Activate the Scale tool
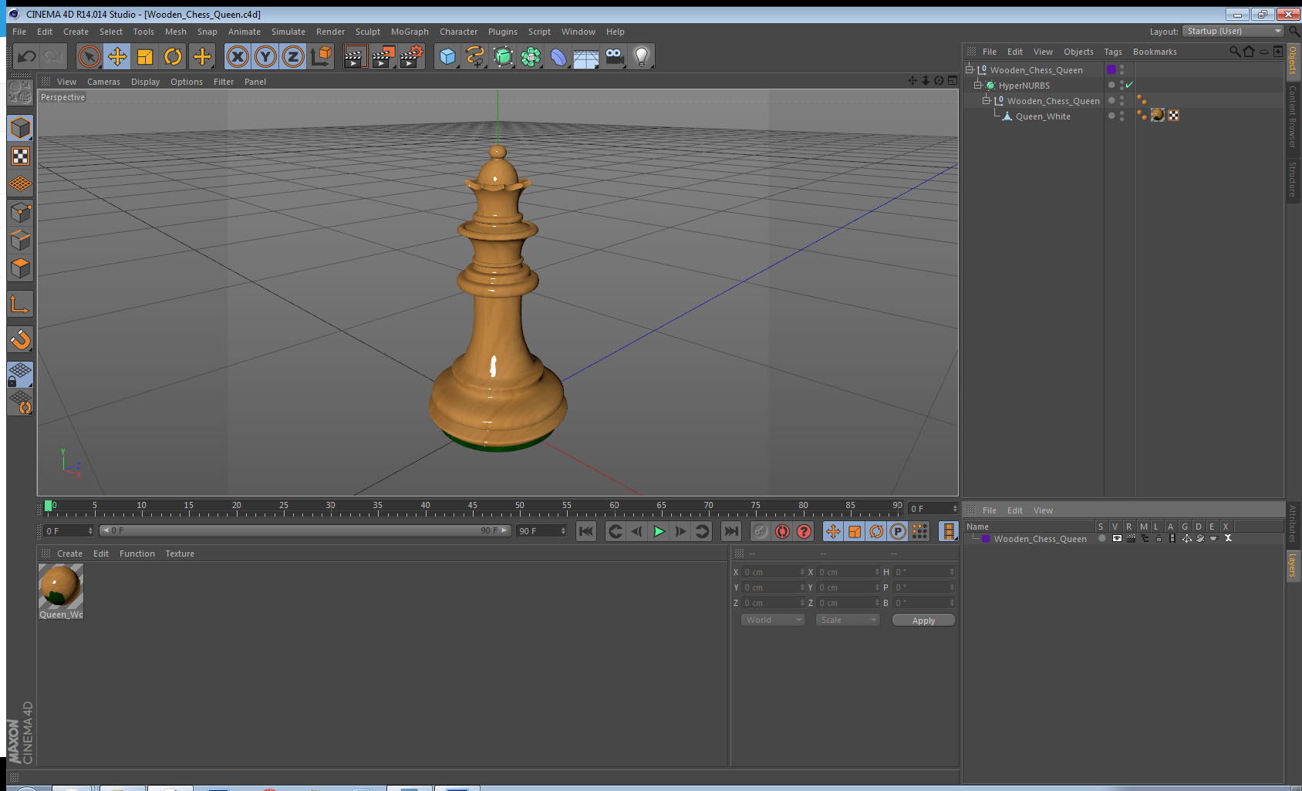This screenshot has height=791, width=1302. [x=145, y=56]
